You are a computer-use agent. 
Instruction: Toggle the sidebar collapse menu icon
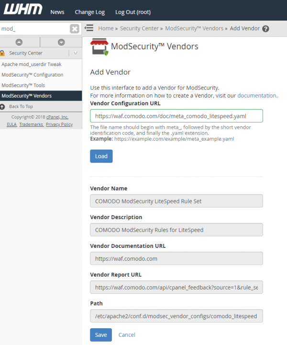88,28
